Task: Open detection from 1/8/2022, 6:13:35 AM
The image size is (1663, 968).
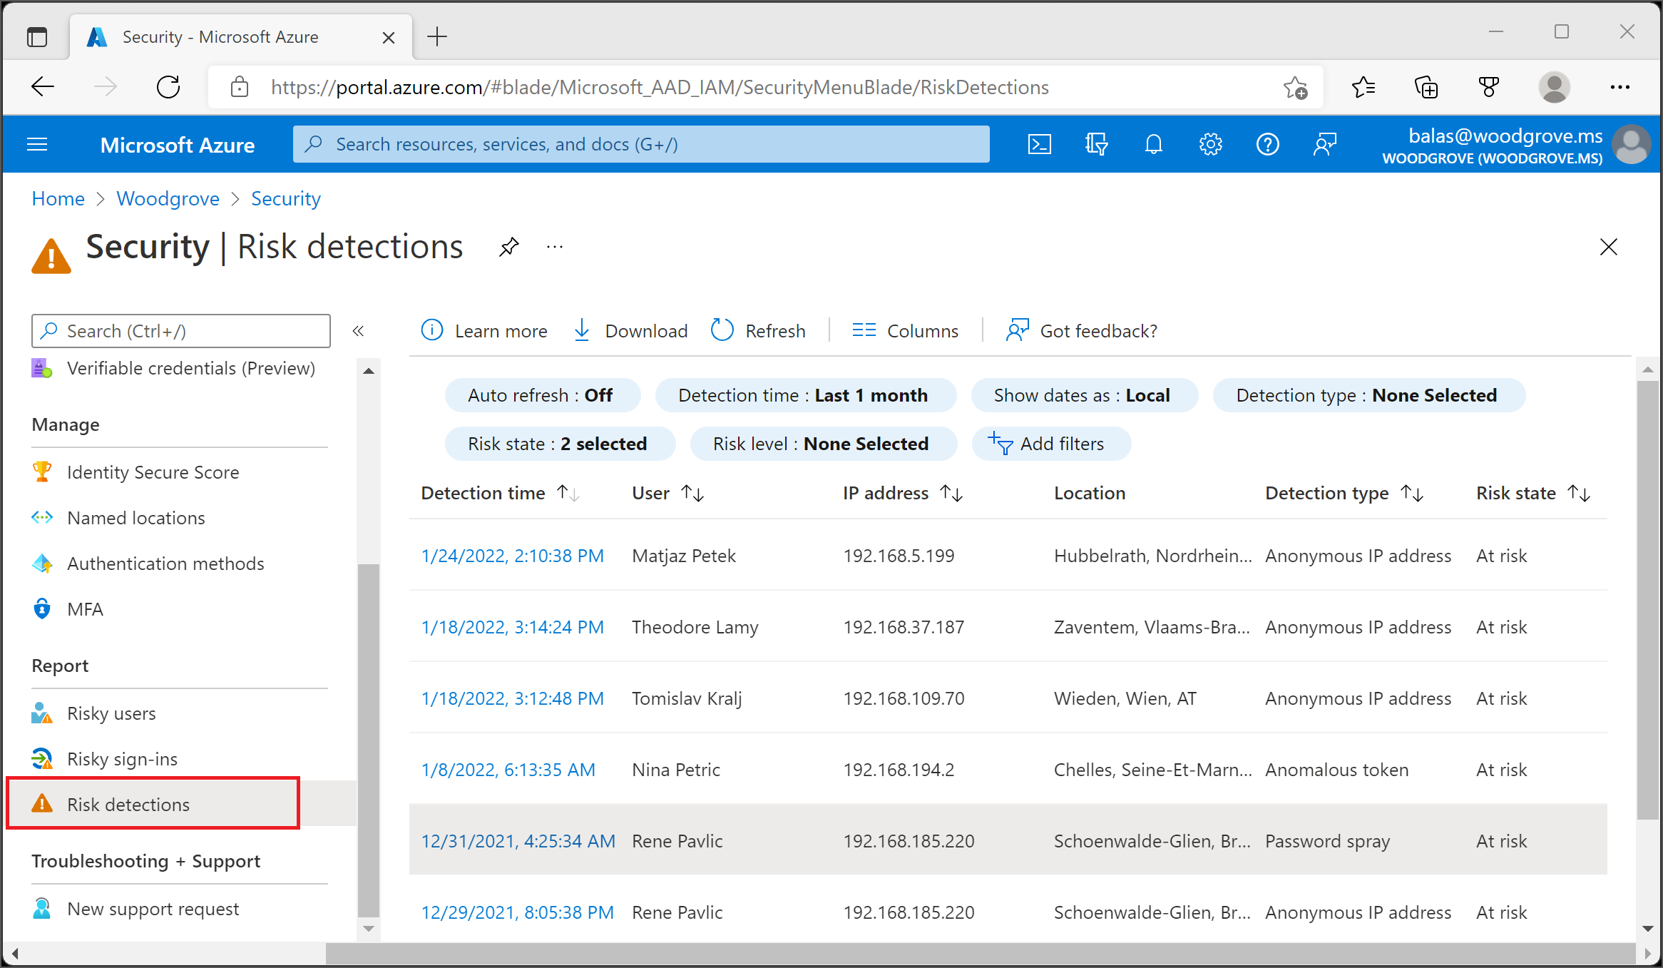Action: 508,770
